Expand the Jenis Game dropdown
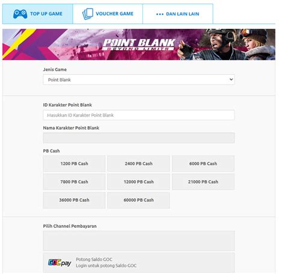 tap(139, 80)
